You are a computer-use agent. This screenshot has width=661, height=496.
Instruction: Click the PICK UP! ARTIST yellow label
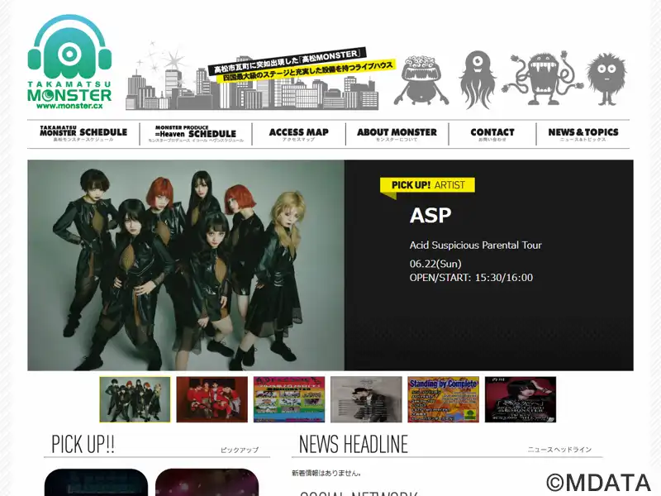[427, 185]
